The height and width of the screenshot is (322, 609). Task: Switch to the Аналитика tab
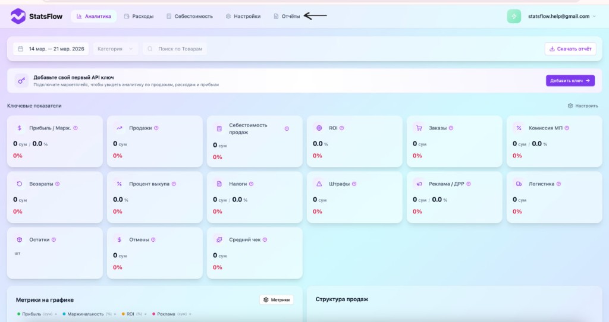click(93, 16)
